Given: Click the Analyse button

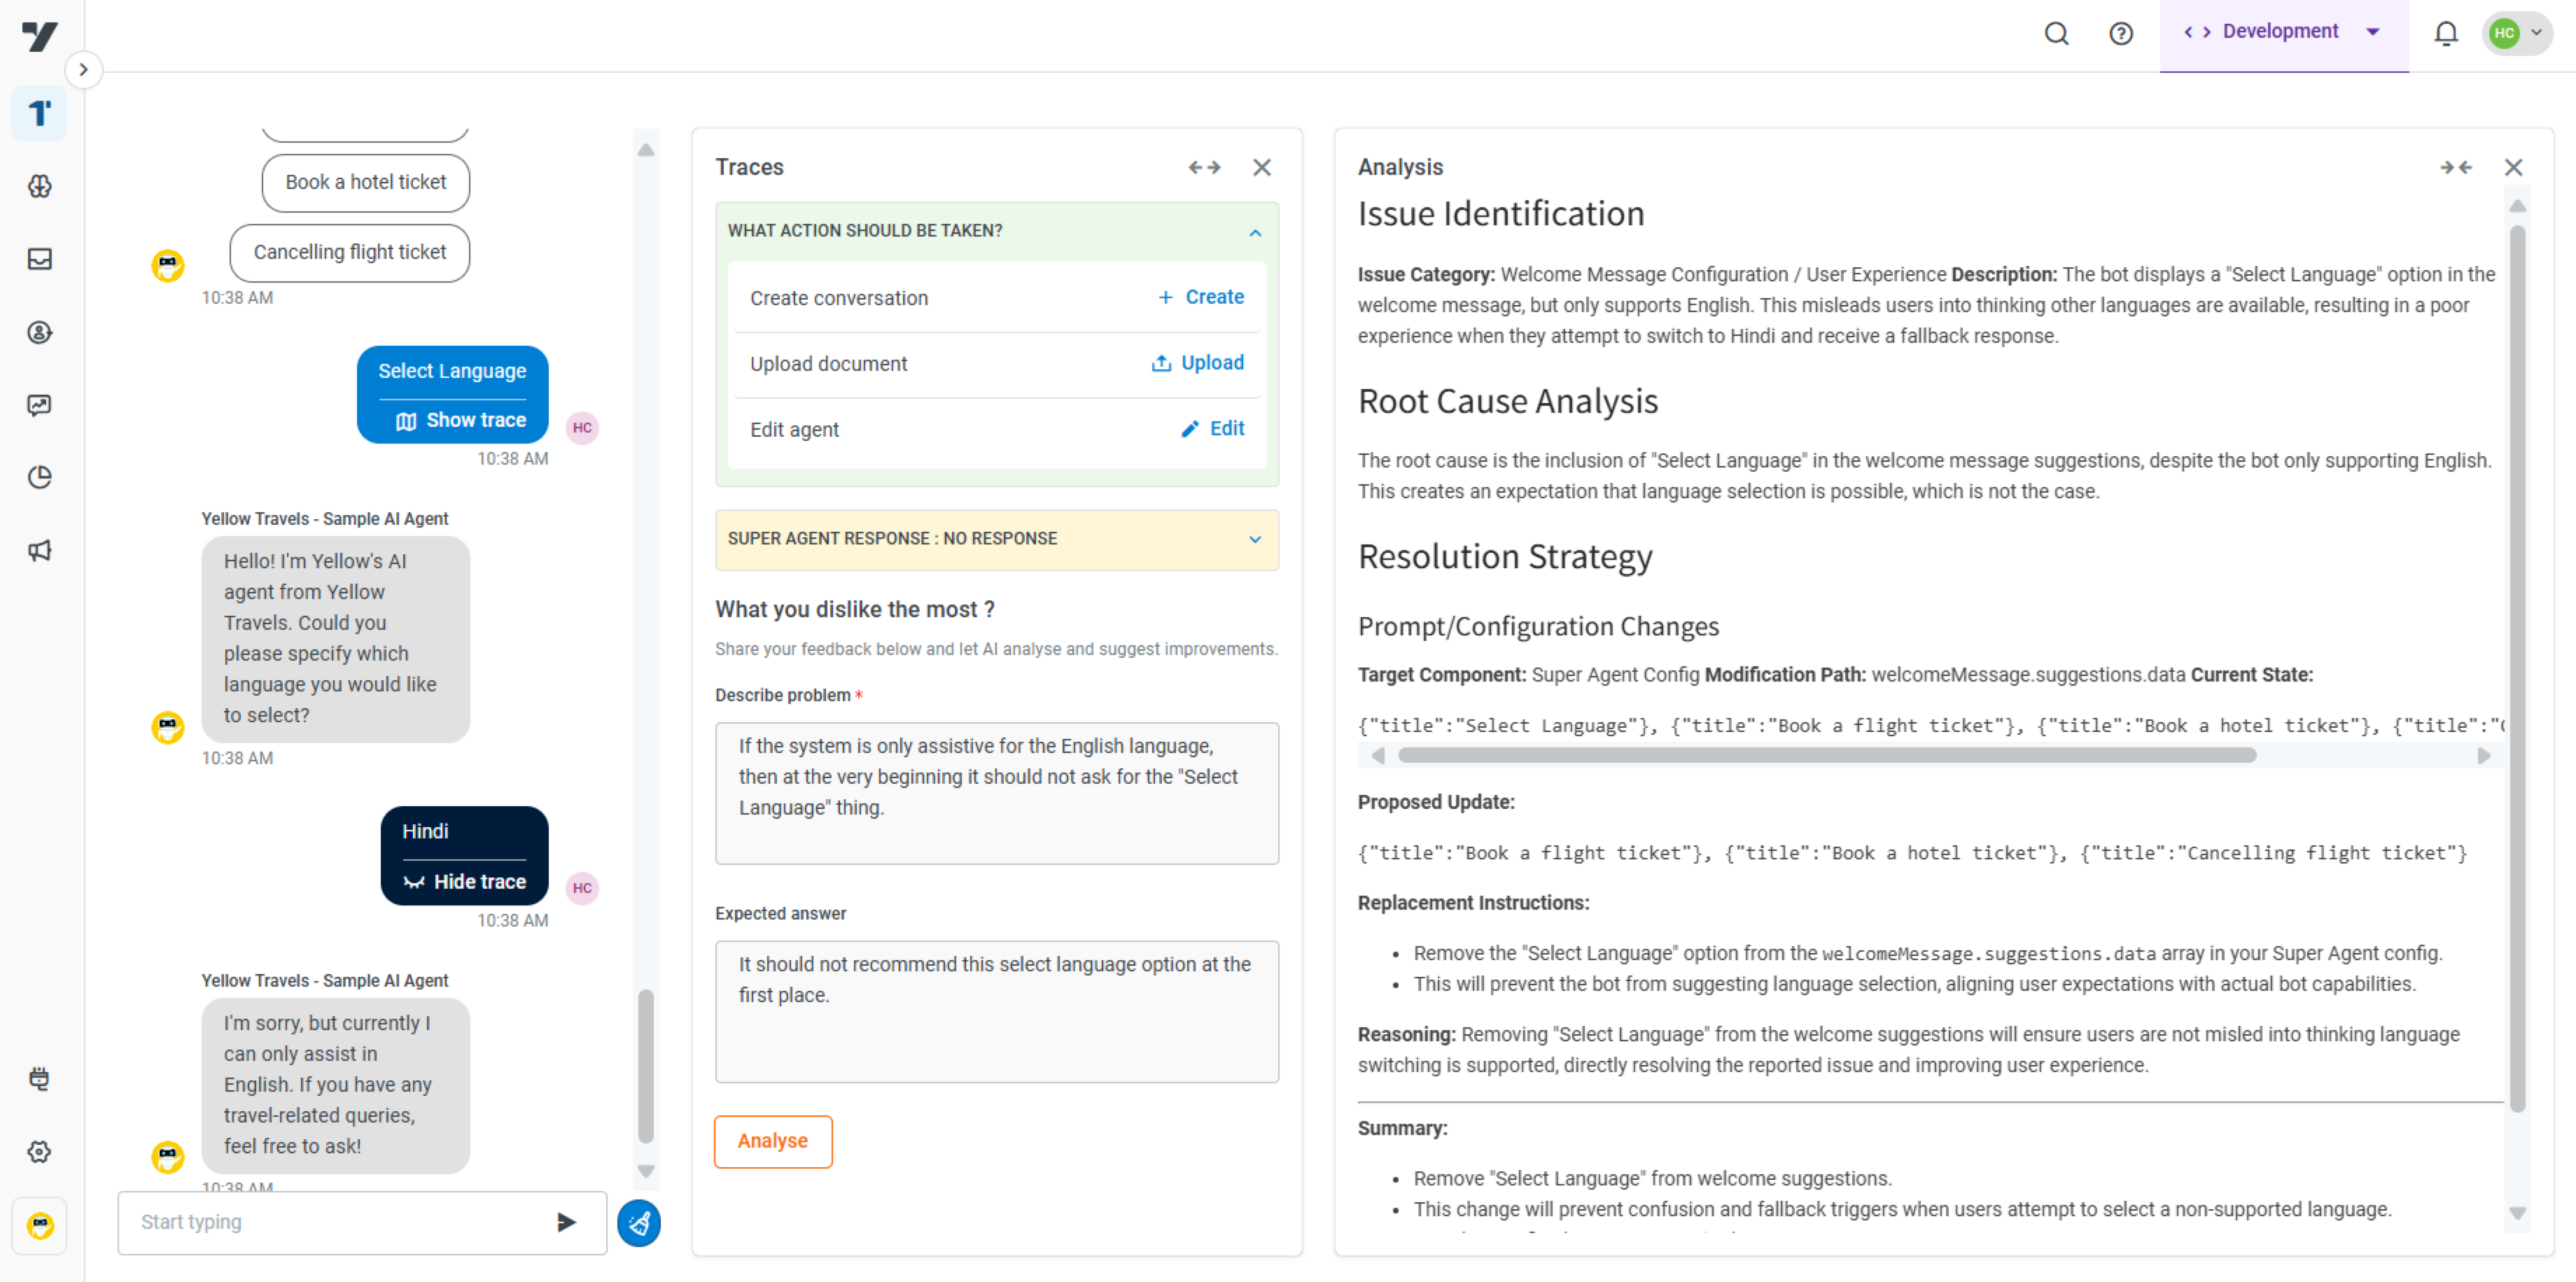Looking at the screenshot, I should pyautogui.click(x=773, y=1142).
